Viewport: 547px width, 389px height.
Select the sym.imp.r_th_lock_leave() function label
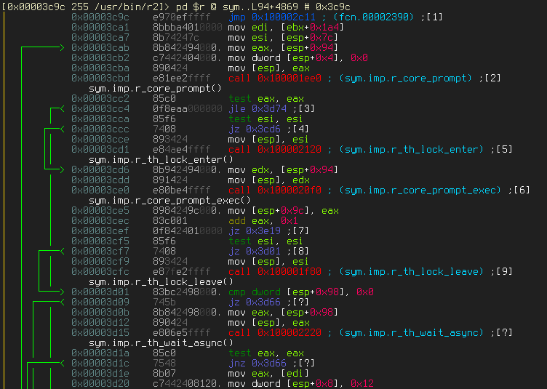[160, 281]
